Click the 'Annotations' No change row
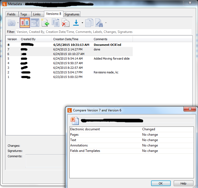198x188 pixels. coord(132,145)
